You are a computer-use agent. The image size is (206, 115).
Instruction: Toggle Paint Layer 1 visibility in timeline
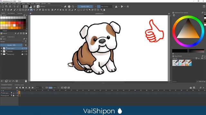(x=12, y=93)
